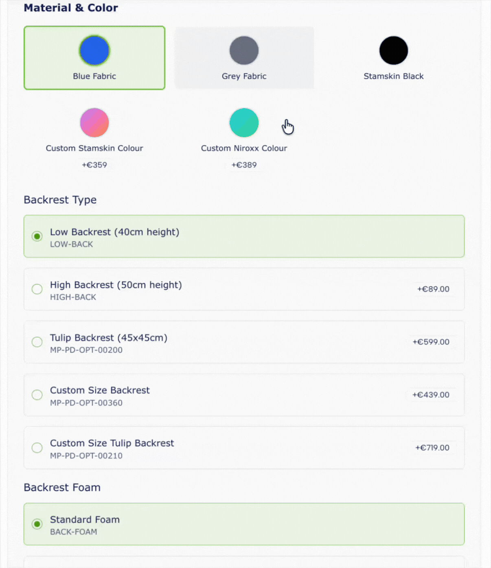The height and width of the screenshot is (568, 491).
Task: Select Low Backrest radio button
Action: pyautogui.click(x=37, y=236)
